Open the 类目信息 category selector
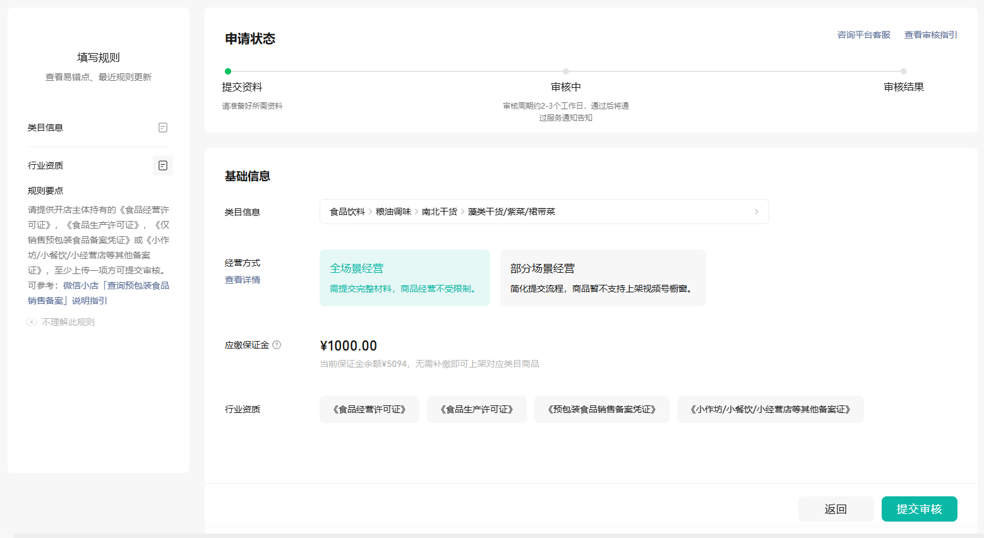This screenshot has height=538, width=984. [x=543, y=212]
